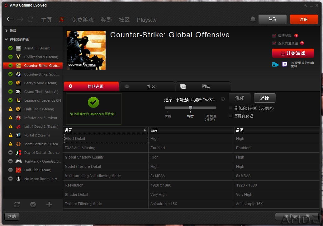Open the 社区 top navigation tab

coord(124,20)
